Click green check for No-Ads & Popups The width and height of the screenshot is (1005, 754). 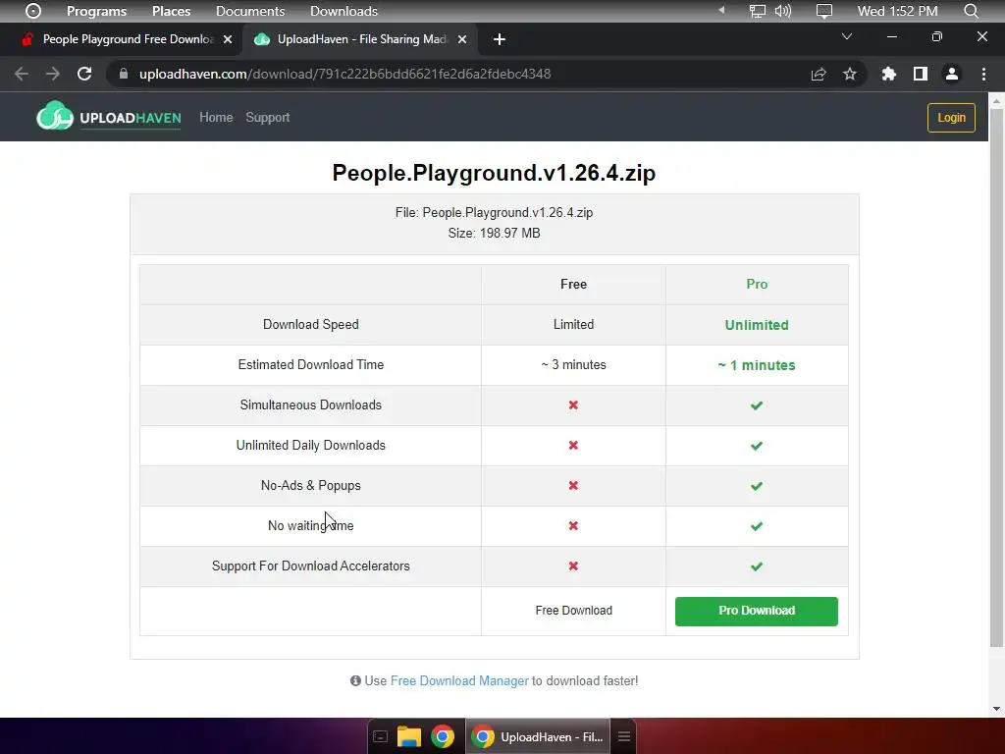(x=757, y=486)
